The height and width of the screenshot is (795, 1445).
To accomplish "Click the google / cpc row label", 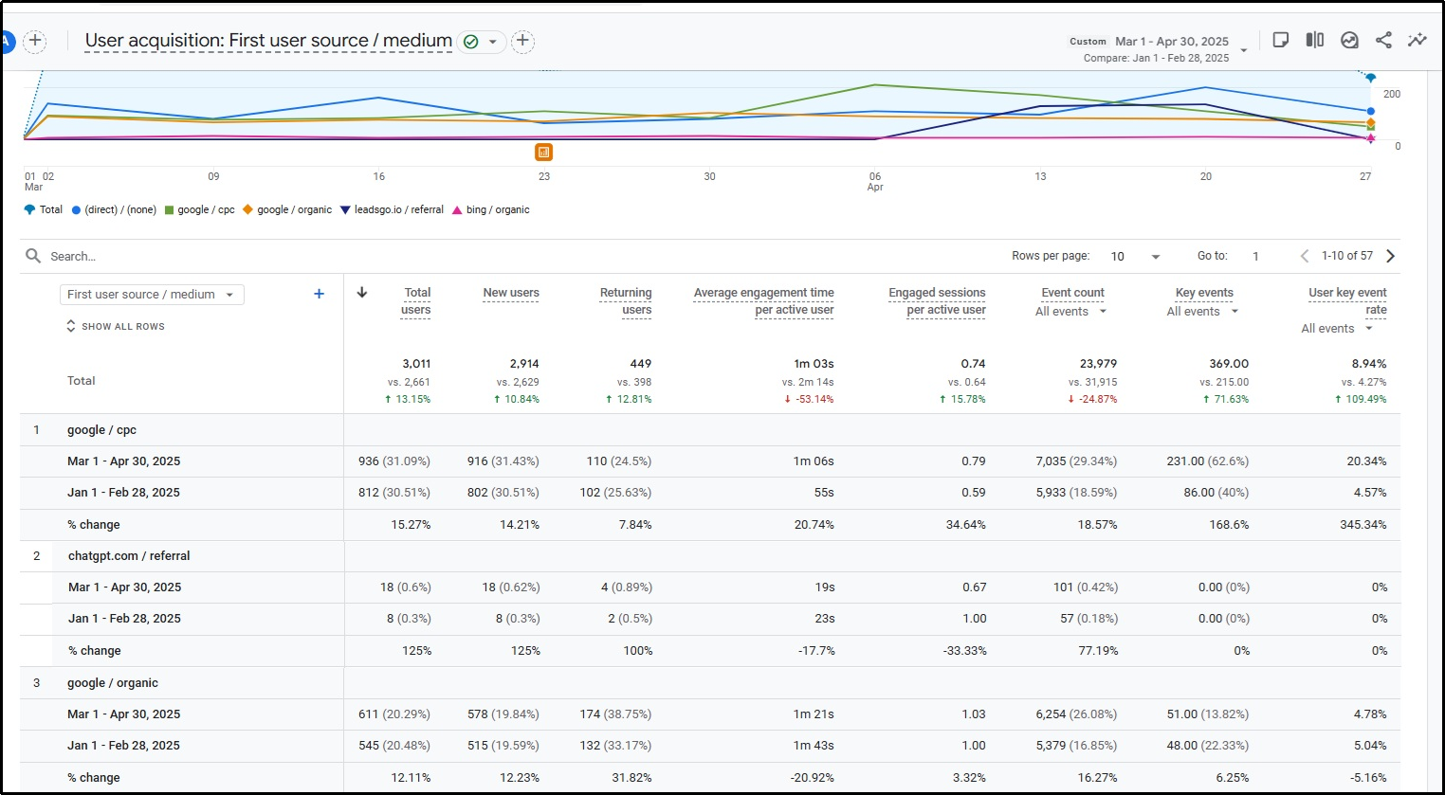I will coord(101,429).
